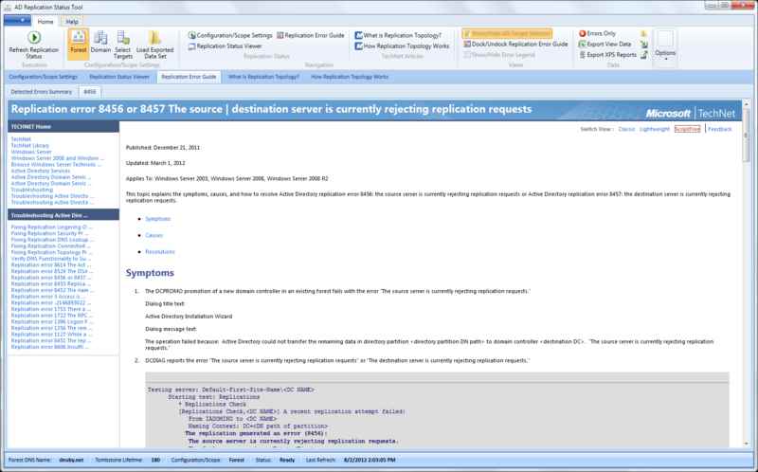Switch view to Classic
The image size is (758, 472).
point(626,129)
